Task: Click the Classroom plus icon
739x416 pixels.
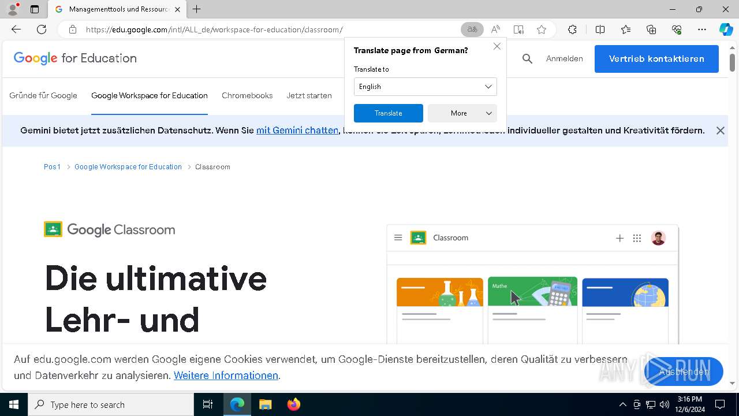Action: 619,238
